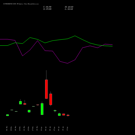Click the 01 Apr date label
The image size is (135, 135).
tap(41, 129)
